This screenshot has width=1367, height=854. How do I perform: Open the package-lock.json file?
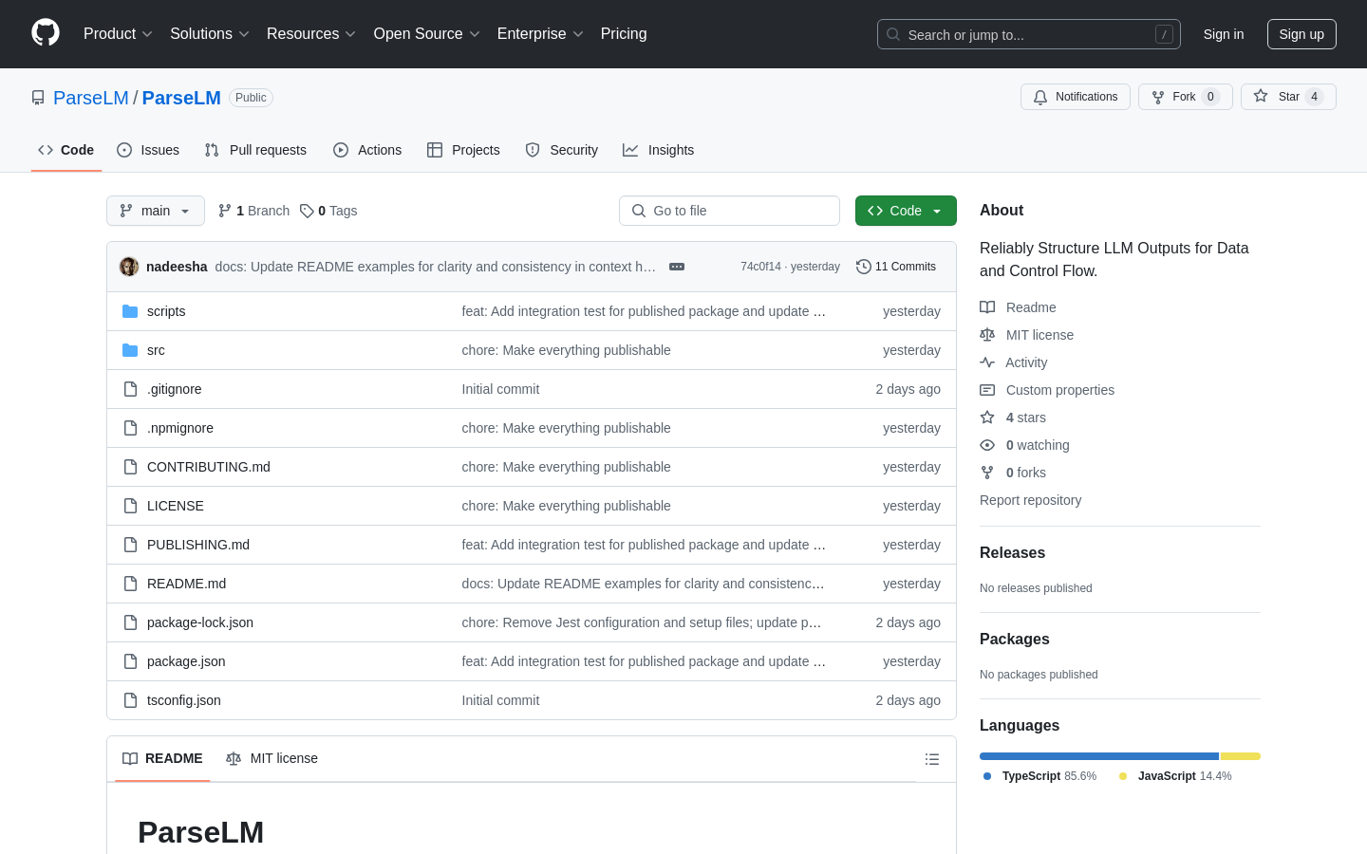pyautogui.click(x=200, y=622)
